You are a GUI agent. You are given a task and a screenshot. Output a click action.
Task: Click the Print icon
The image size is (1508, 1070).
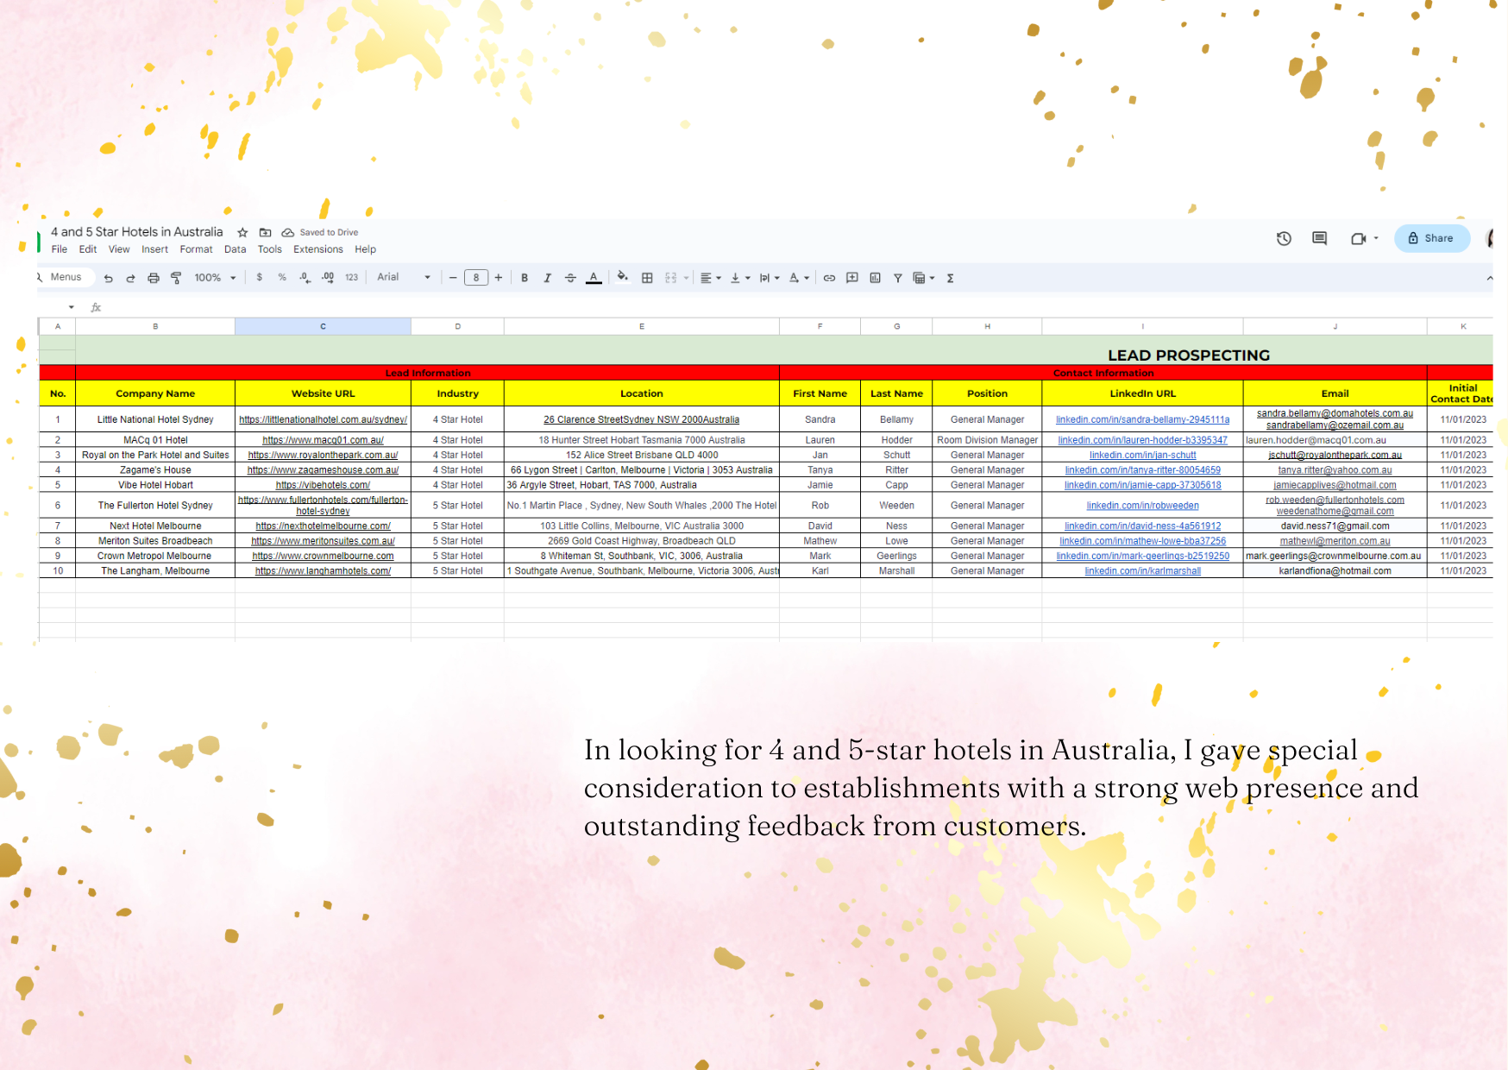154,278
